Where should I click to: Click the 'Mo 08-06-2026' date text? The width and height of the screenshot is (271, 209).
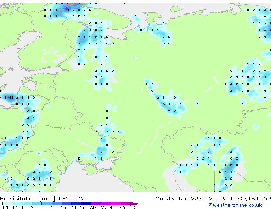[181, 199]
